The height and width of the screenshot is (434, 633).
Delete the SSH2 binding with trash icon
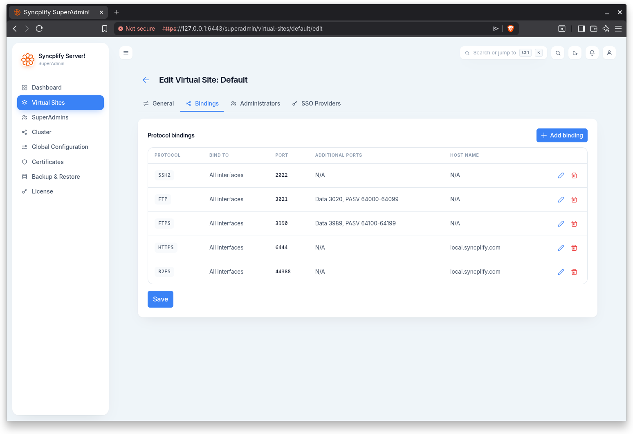574,175
